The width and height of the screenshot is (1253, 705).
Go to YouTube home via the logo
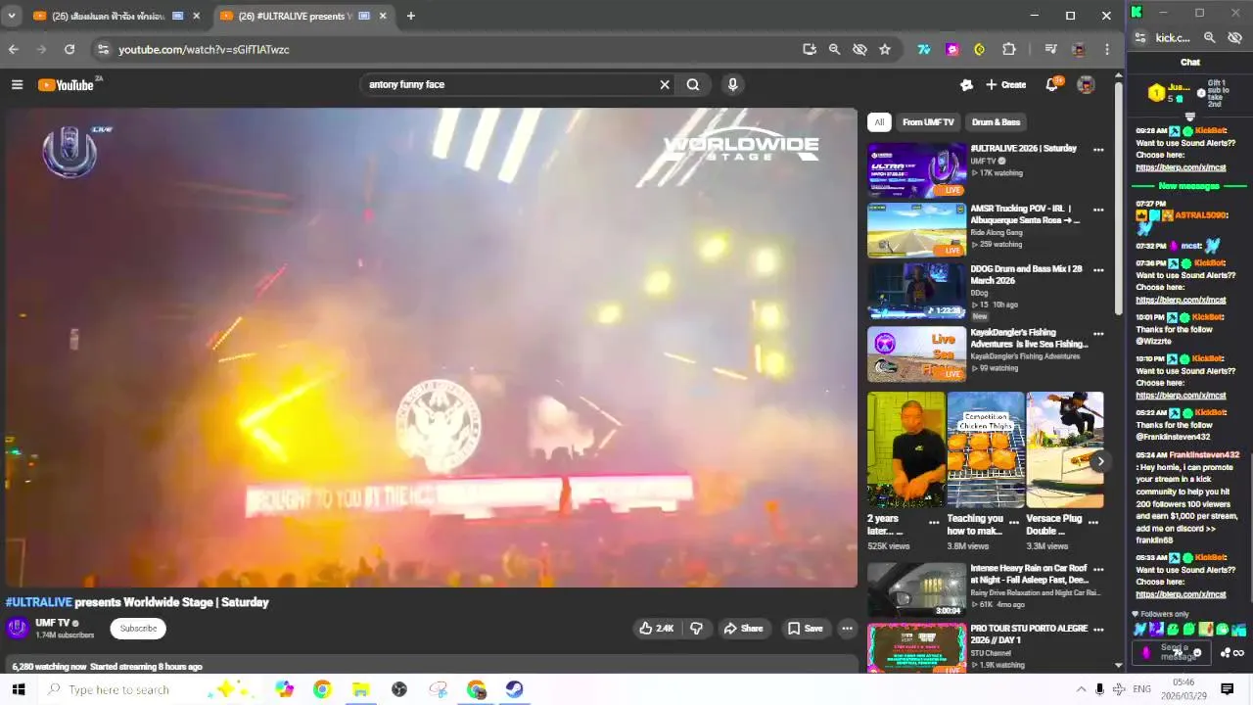pyautogui.click(x=66, y=85)
